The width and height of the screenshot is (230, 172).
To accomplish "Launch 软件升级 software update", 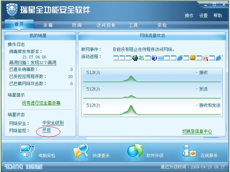I will click(135, 151).
